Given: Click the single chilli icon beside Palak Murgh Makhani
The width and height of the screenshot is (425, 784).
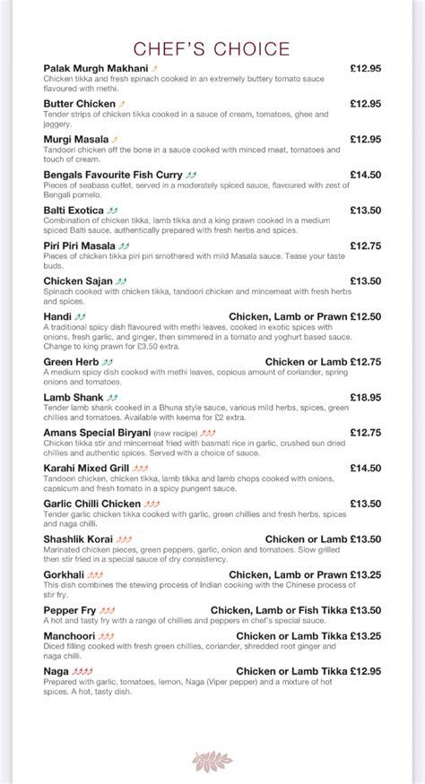Looking at the screenshot, I should pos(155,68).
